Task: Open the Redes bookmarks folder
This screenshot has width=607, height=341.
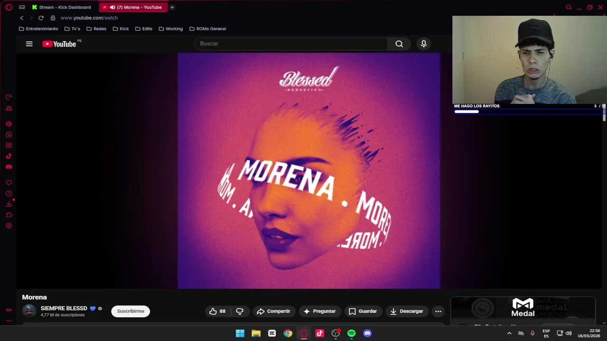Action: click(x=96, y=29)
